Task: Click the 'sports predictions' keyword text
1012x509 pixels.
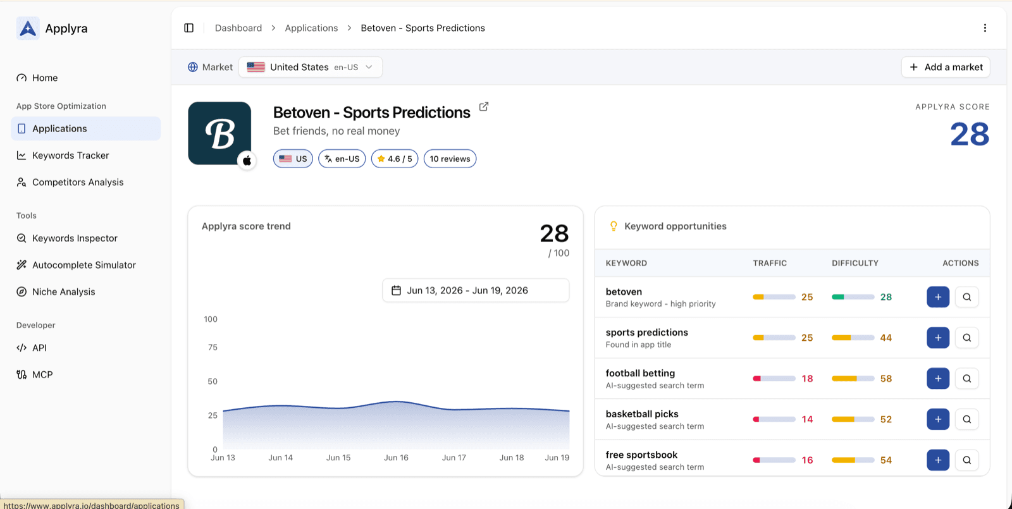Action: (x=647, y=332)
